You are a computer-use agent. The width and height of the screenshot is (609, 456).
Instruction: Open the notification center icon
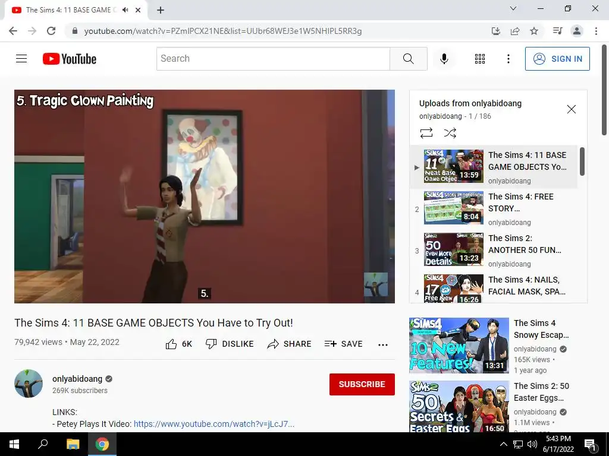(591, 445)
